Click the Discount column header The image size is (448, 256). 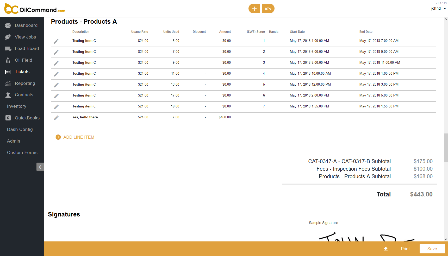[199, 32]
